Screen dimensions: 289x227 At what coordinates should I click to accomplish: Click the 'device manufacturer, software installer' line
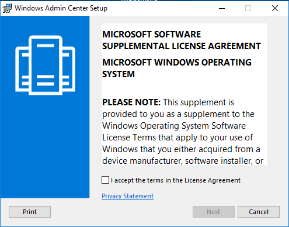(183, 161)
